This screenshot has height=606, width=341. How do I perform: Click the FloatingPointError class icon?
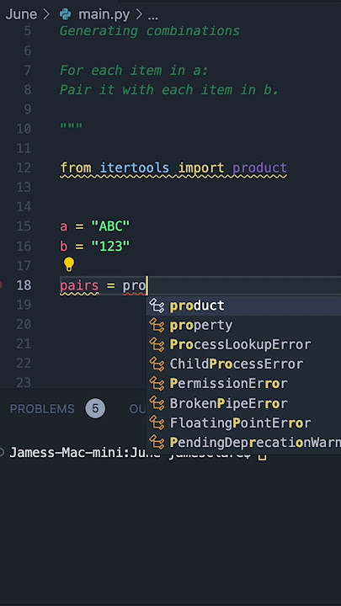[x=157, y=423]
